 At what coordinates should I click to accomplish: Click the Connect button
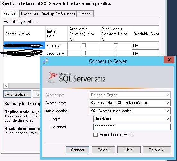tap(77, 150)
